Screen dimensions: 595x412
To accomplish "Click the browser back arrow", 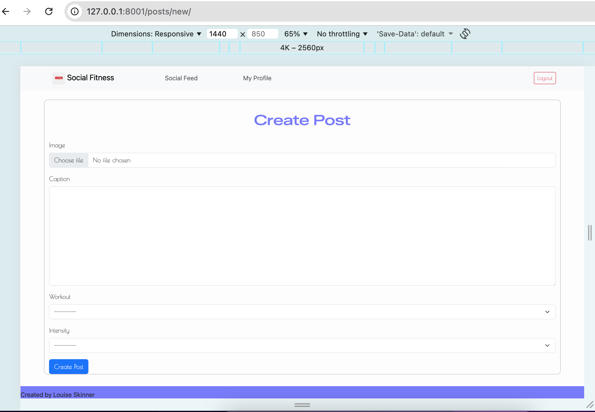I will 6,11.
